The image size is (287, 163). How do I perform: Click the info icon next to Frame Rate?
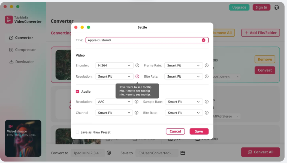[x=207, y=65]
